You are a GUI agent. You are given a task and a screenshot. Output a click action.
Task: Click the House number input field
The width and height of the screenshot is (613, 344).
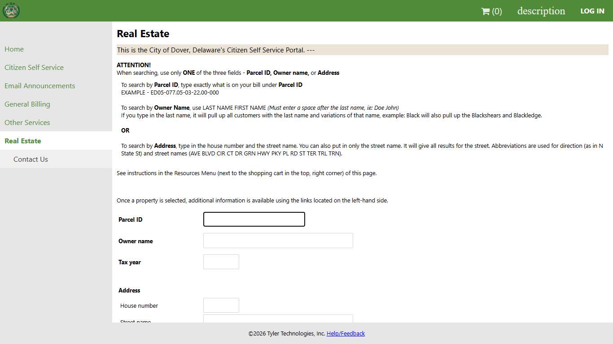click(x=221, y=305)
